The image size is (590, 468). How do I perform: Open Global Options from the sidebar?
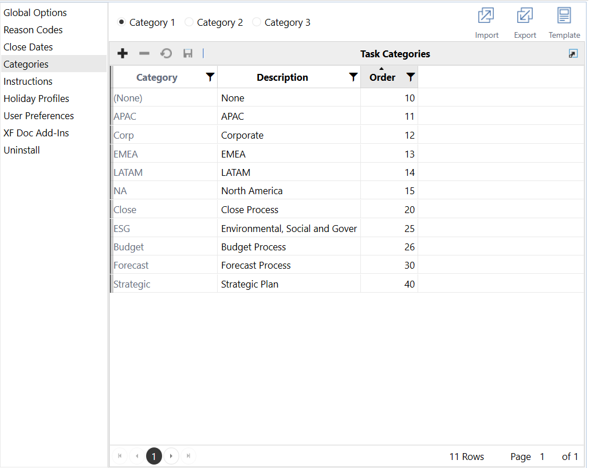pos(35,13)
